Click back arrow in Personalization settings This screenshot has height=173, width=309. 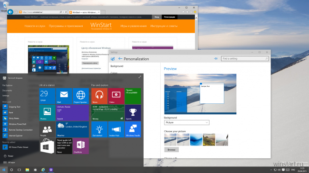tap(120, 59)
